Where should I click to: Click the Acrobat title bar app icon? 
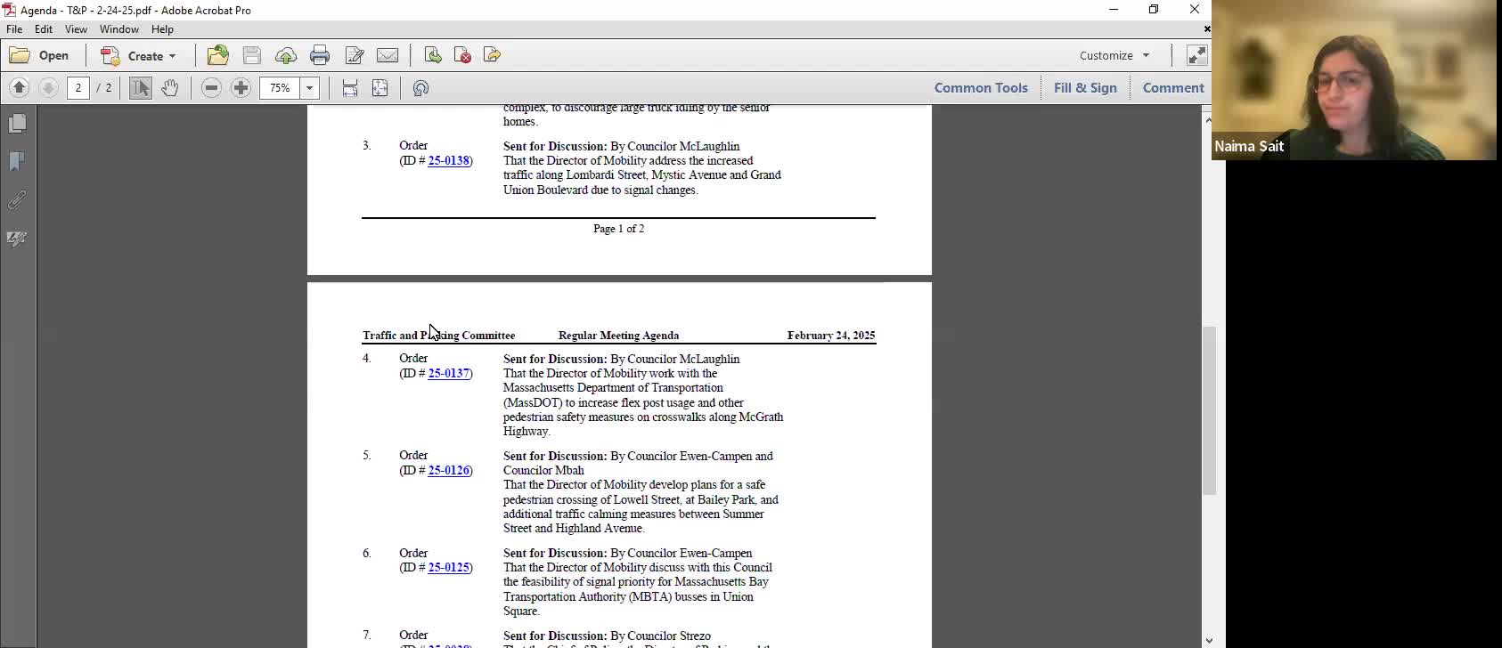9,10
